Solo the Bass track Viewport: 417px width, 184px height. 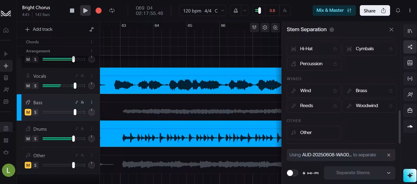[x=35, y=112]
